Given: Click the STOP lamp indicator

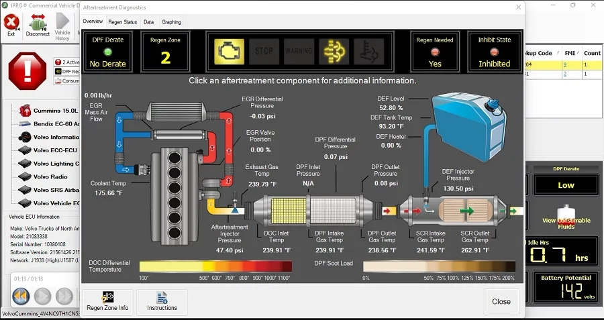Looking at the screenshot, I should click(264, 51).
